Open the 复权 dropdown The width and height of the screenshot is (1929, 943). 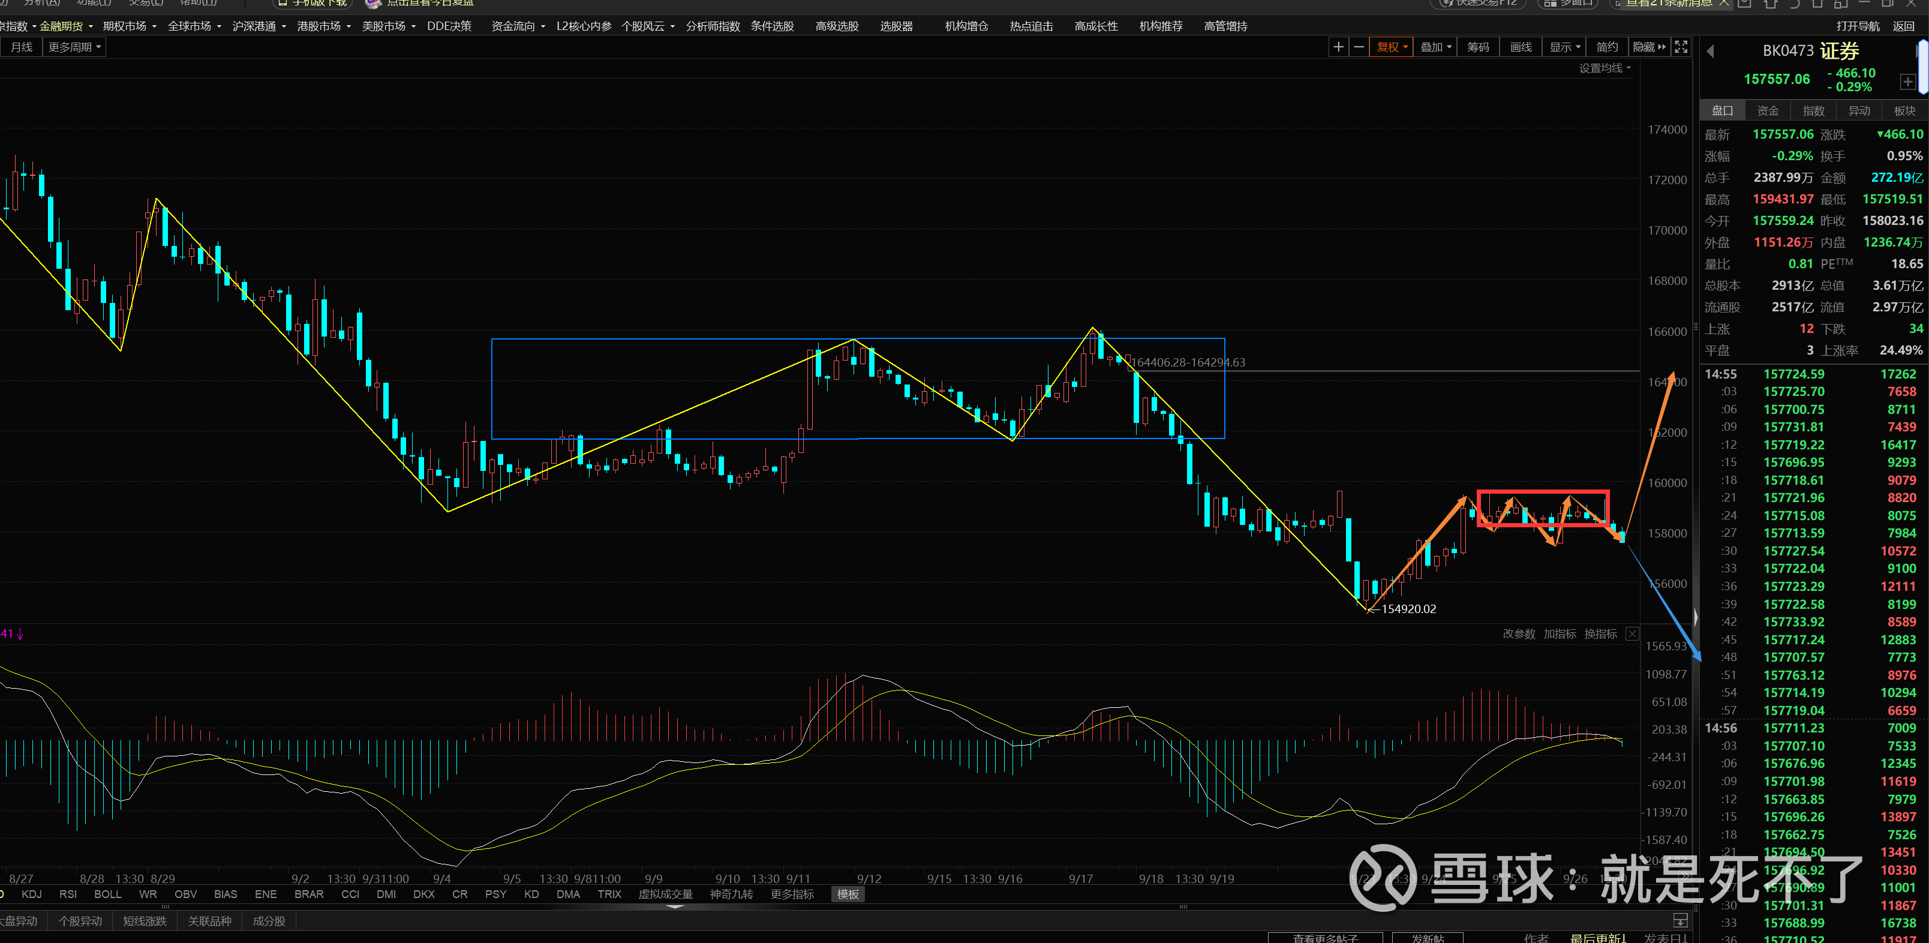(x=1392, y=47)
